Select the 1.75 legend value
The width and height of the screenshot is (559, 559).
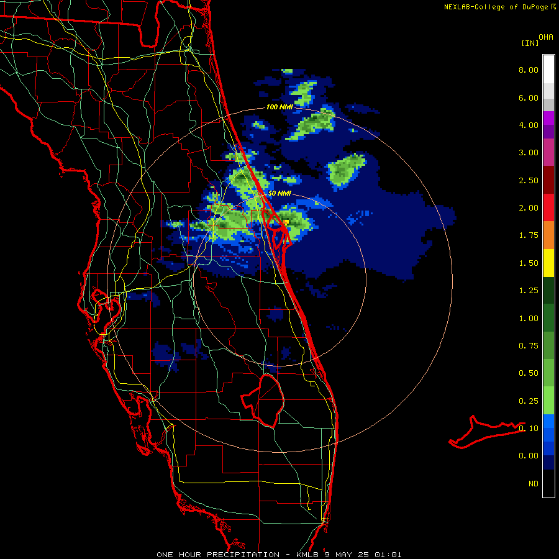[529, 235]
